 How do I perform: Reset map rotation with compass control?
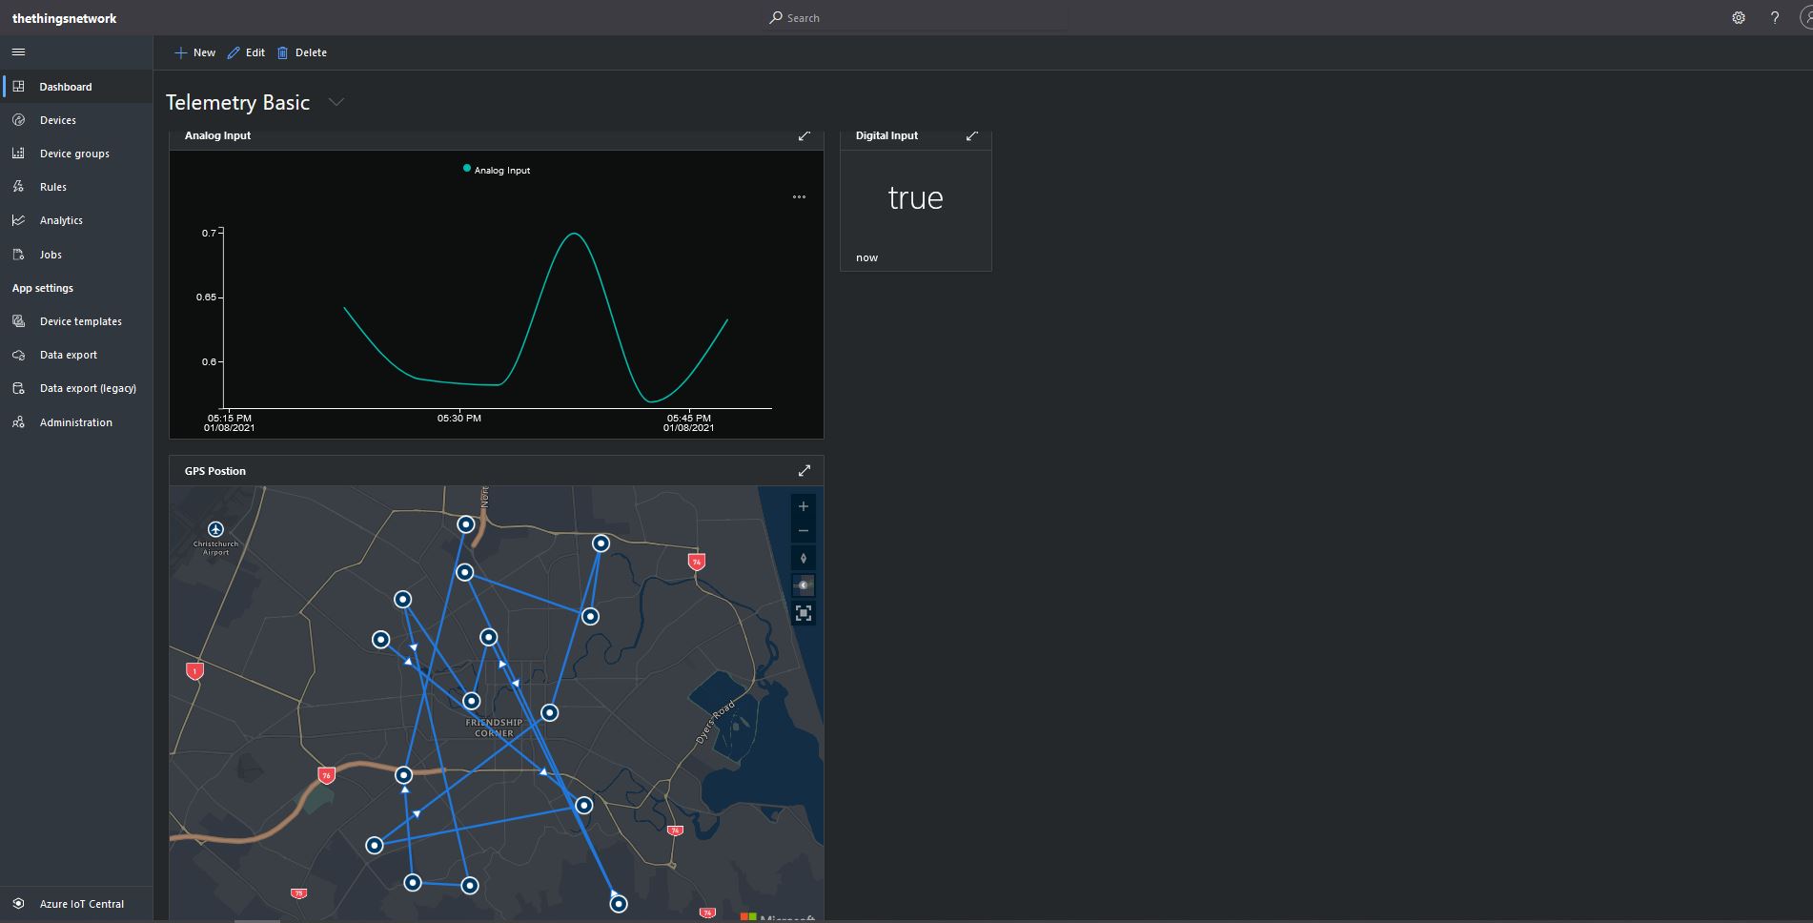(x=804, y=559)
